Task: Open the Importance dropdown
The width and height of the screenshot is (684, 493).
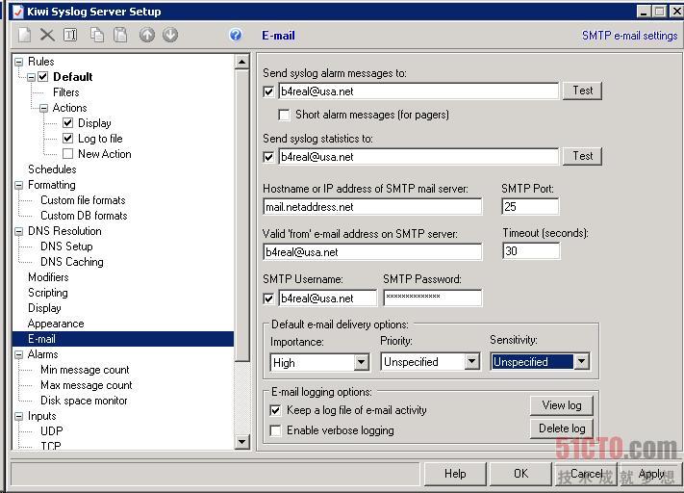Action: coord(361,362)
